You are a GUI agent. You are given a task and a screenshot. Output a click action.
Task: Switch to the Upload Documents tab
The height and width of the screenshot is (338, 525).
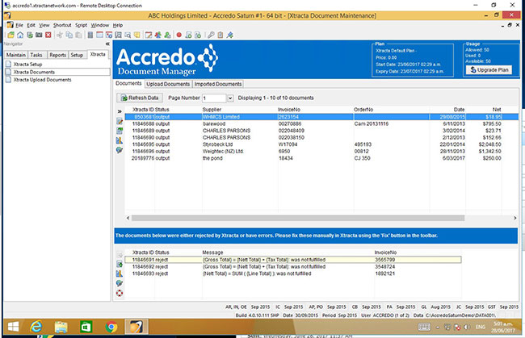coord(168,84)
